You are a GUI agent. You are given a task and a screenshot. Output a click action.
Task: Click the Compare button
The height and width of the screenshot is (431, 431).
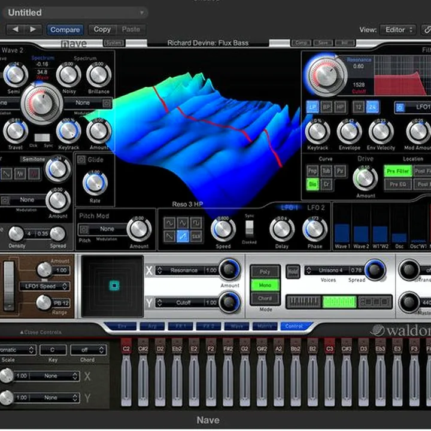(x=65, y=30)
